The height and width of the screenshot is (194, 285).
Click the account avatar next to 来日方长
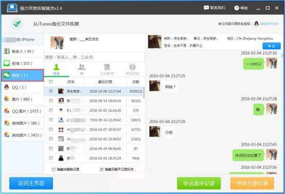pos(57,43)
